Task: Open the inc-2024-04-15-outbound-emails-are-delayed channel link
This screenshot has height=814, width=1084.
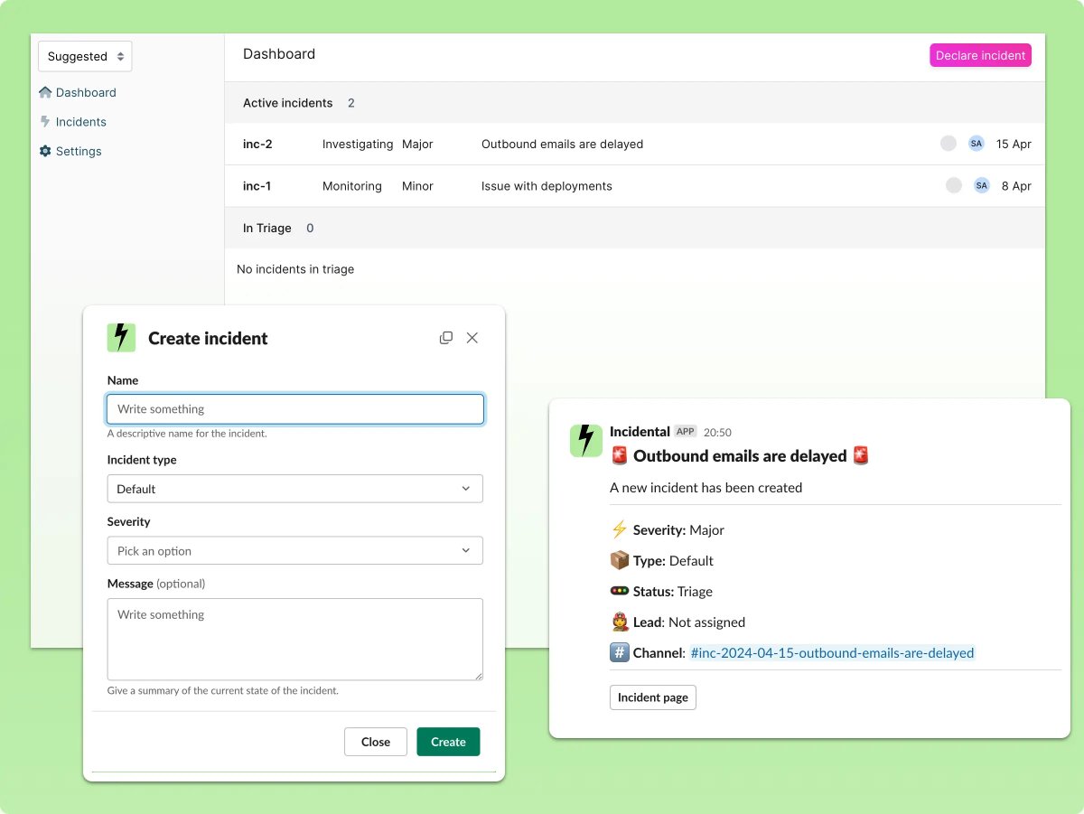Action: pyautogui.click(x=831, y=652)
